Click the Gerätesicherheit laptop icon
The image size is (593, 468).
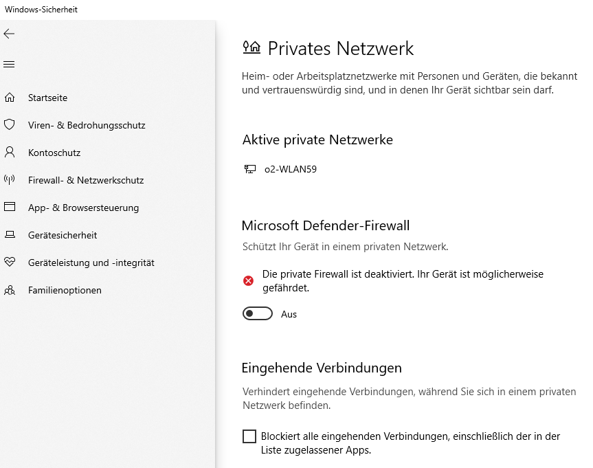10,235
